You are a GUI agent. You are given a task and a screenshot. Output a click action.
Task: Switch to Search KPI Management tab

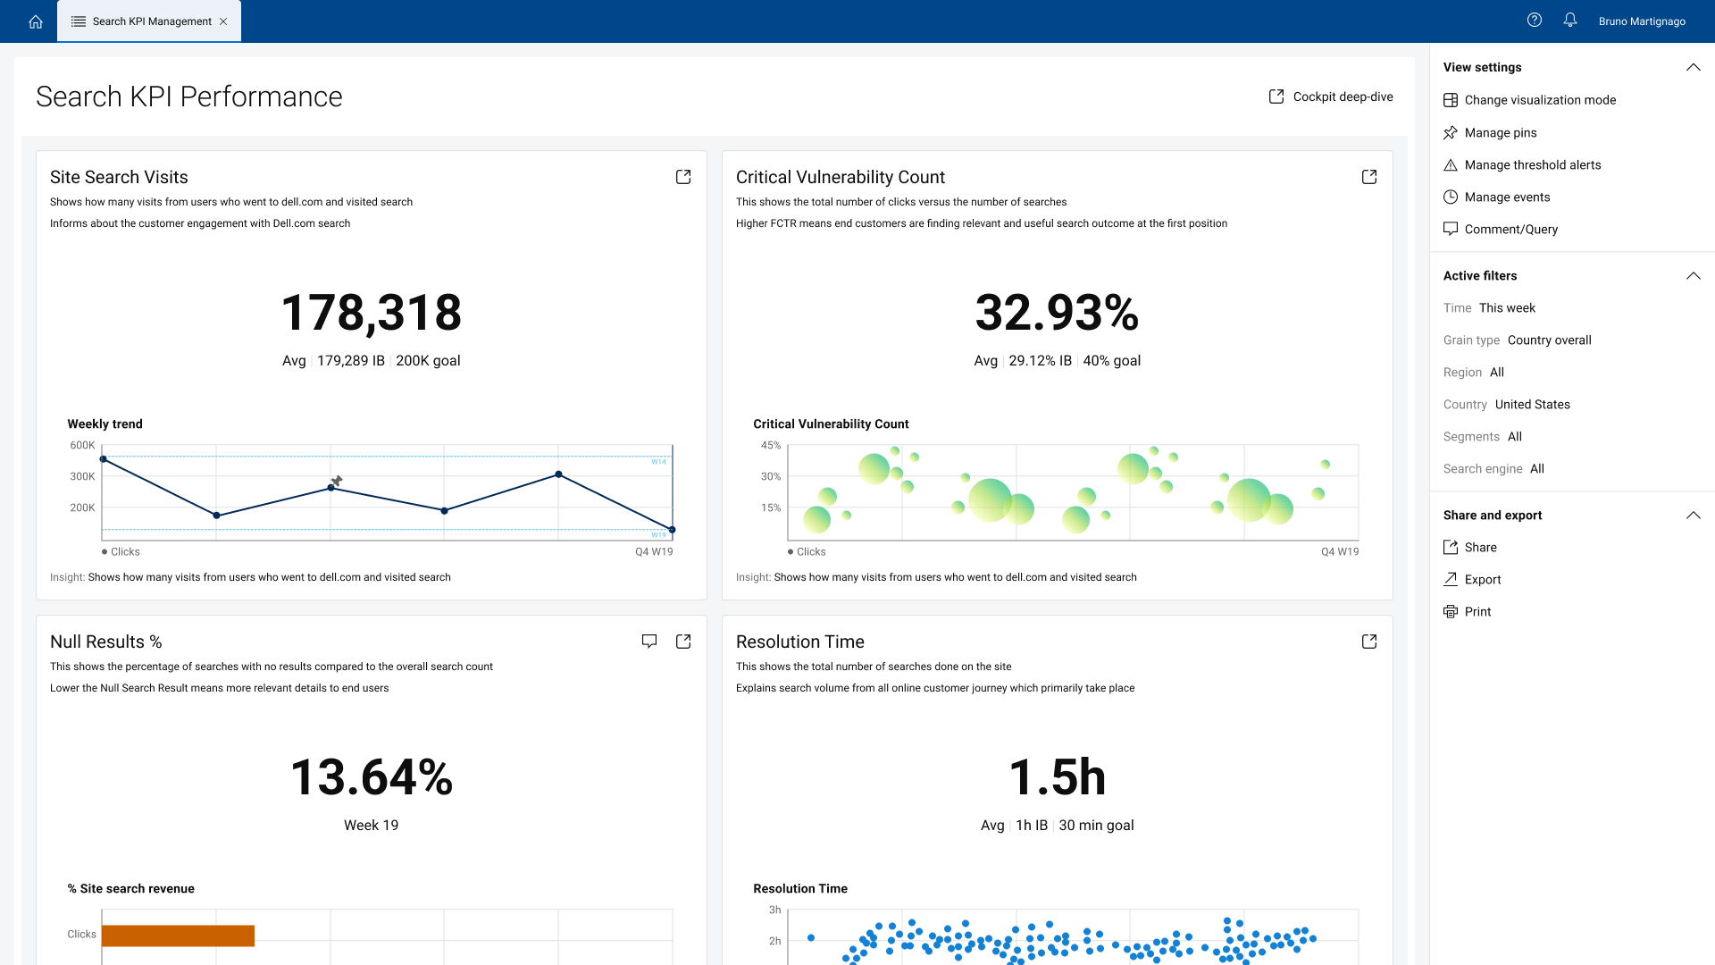pyautogui.click(x=149, y=21)
